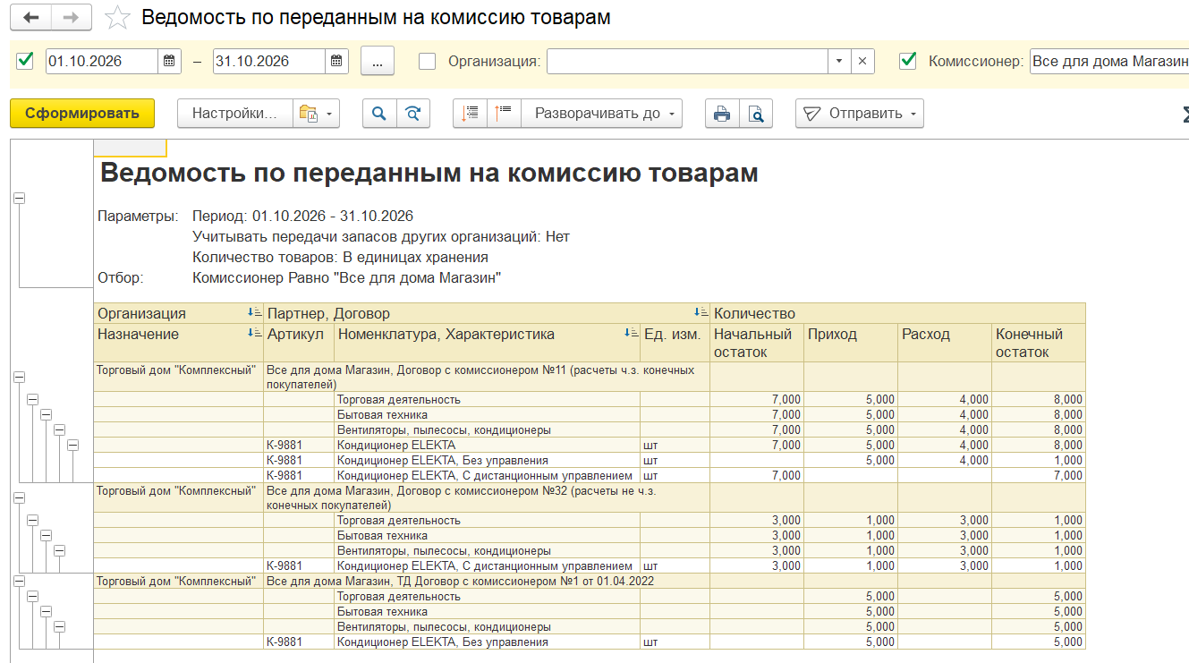Click the start date field 01.10.2026
This screenshot has height=663, width=1189.
102,62
